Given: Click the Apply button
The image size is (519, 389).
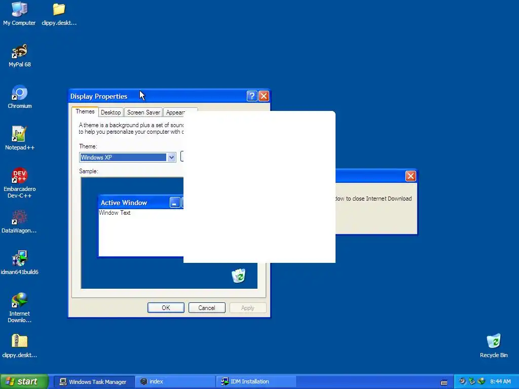Looking at the screenshot, I should tap(247, 307).
